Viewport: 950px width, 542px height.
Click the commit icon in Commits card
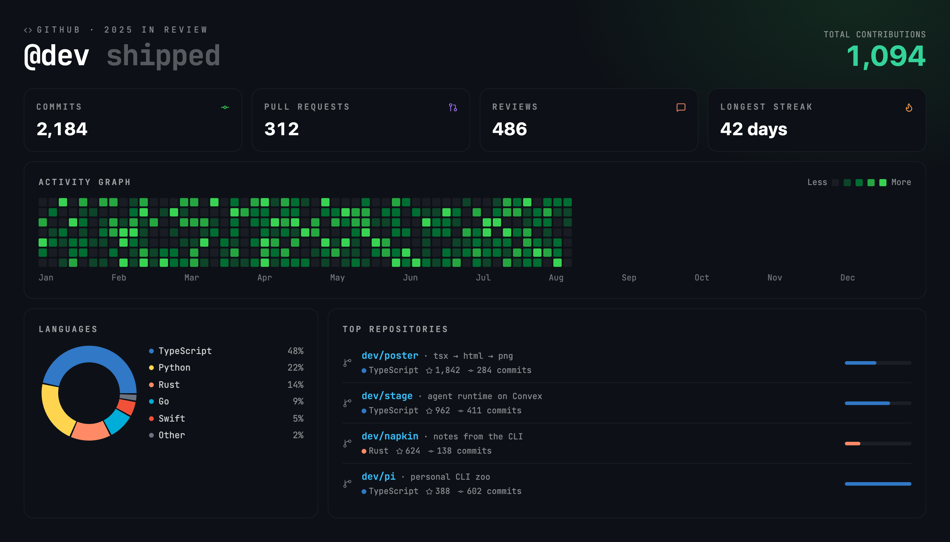pyautogui.click(x=225, y=107)
